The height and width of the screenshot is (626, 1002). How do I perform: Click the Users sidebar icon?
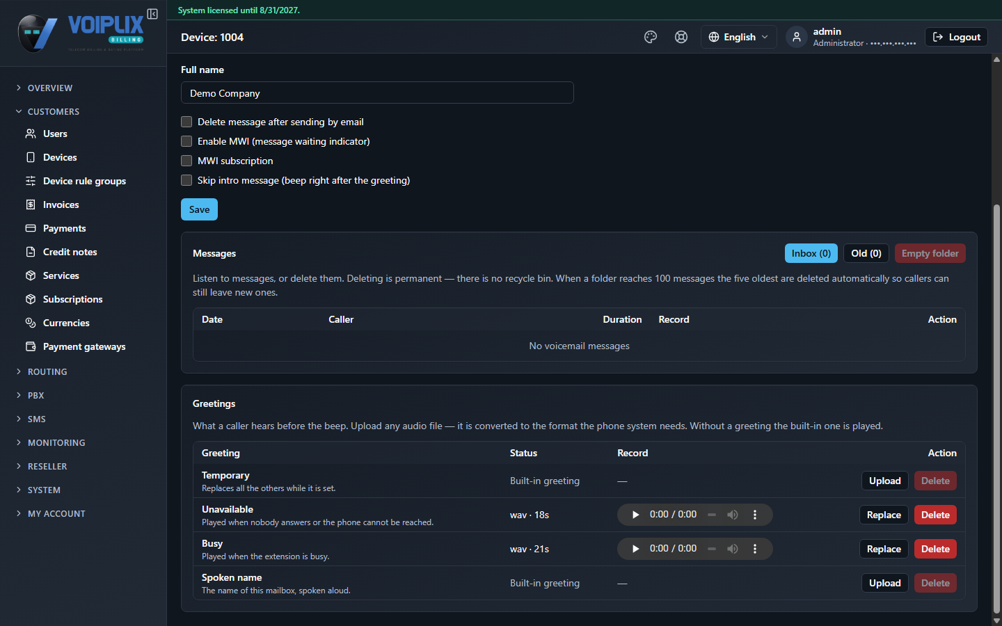[31, 134]
